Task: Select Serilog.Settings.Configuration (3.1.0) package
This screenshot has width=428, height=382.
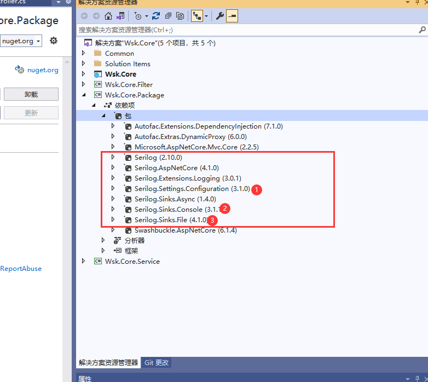Action: (192, 189)
